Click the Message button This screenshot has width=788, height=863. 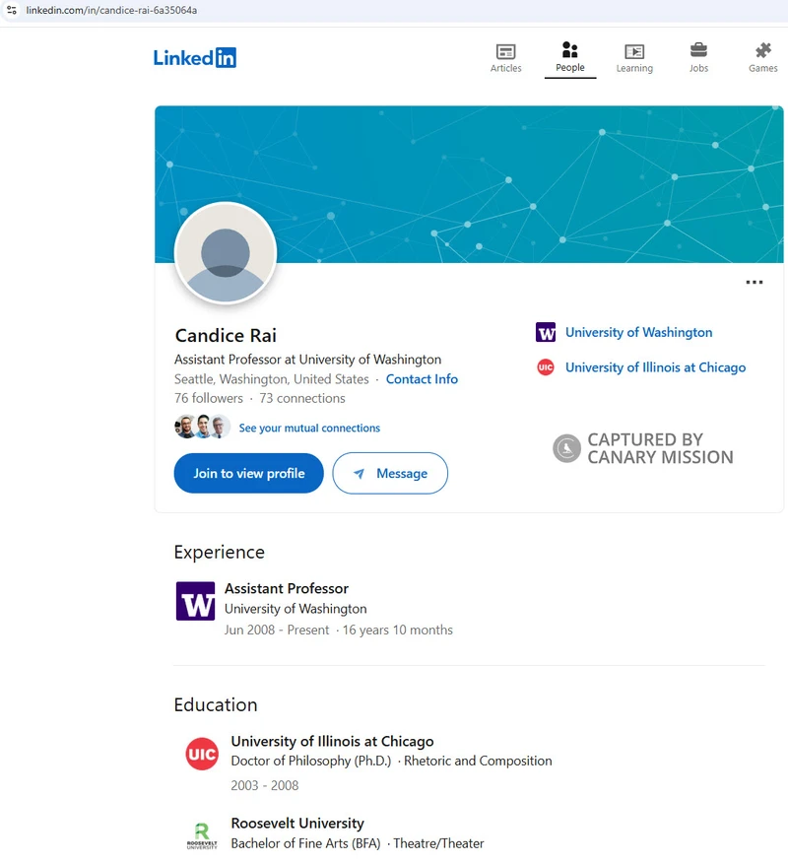390,473
